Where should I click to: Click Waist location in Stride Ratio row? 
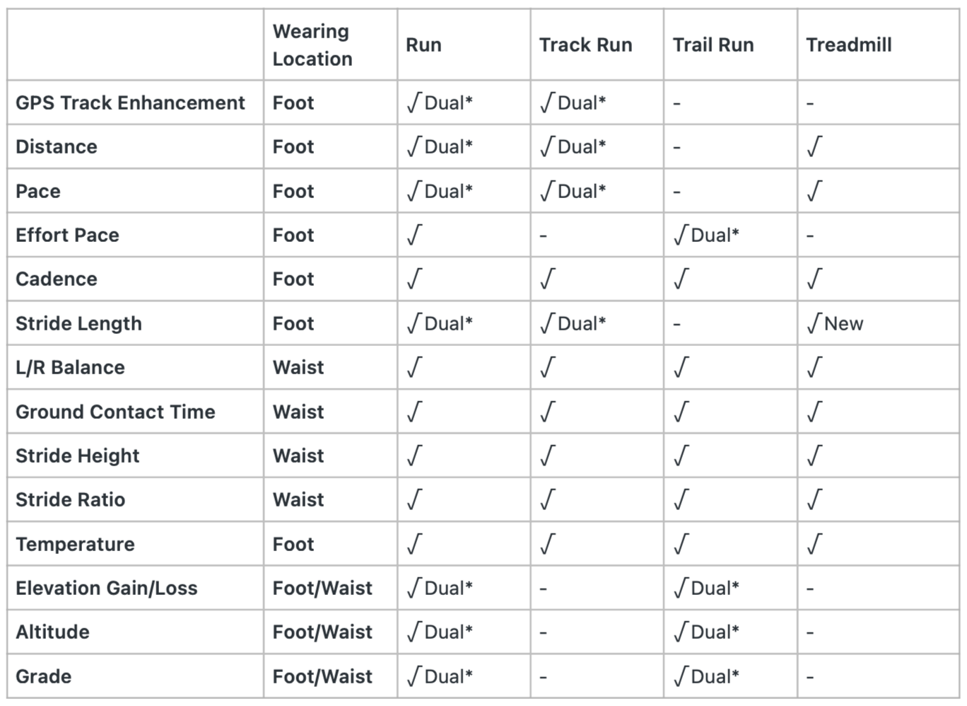(x=298, y=500)
